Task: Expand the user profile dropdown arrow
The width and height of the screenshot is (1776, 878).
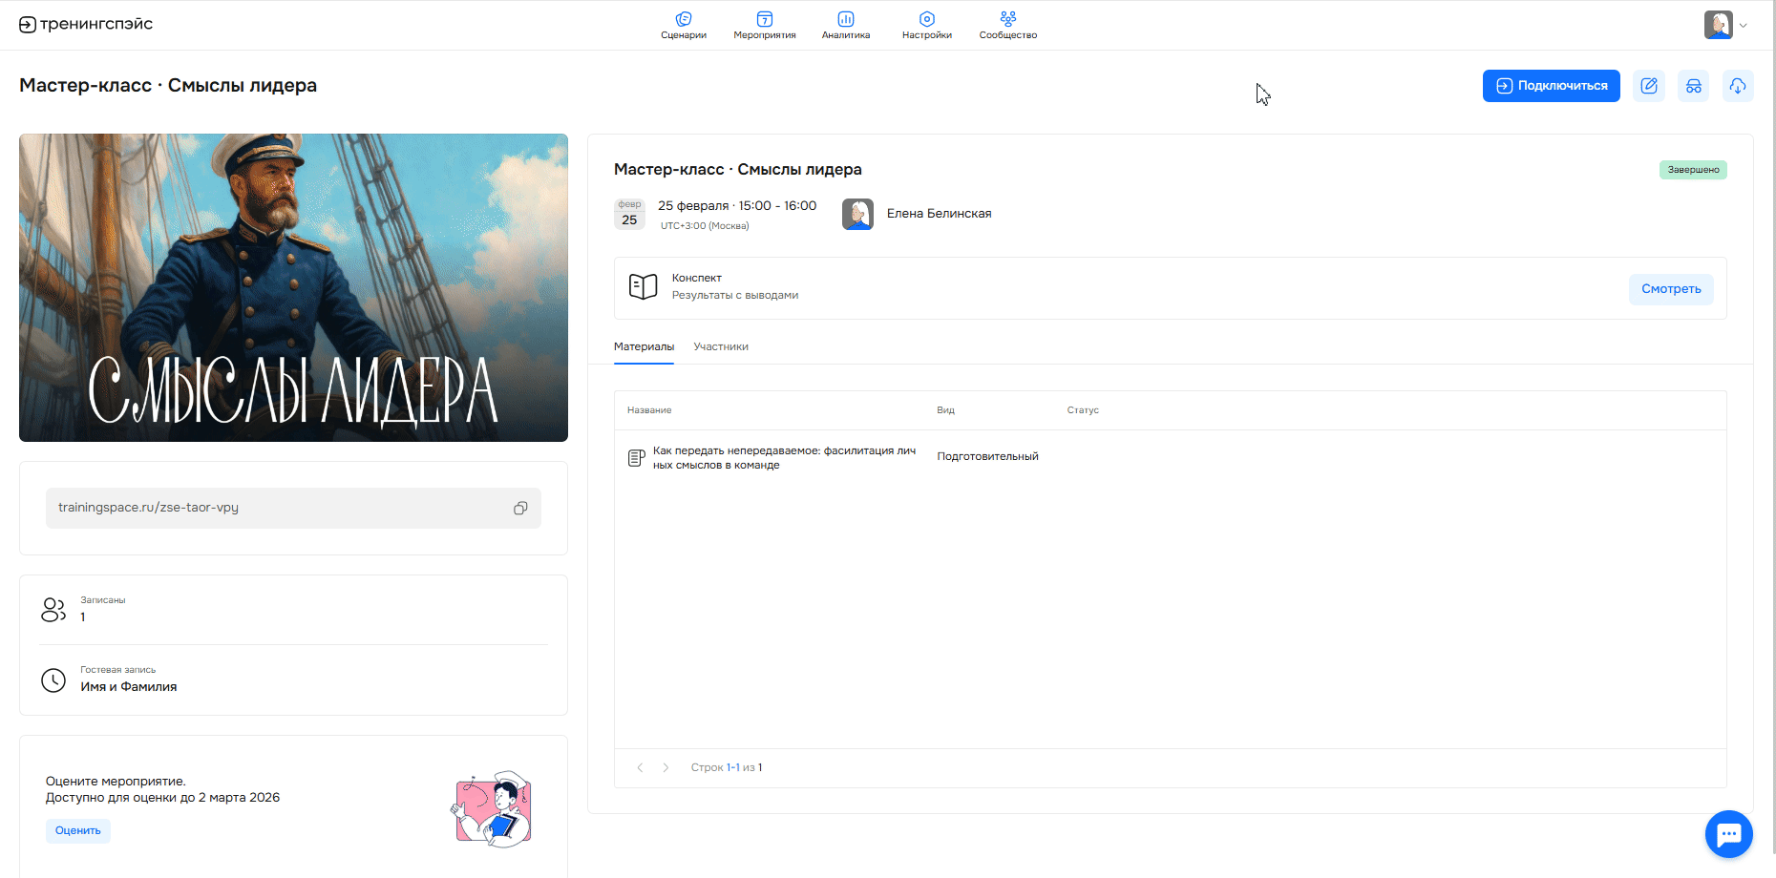Action: click(x=1744, y=26)
